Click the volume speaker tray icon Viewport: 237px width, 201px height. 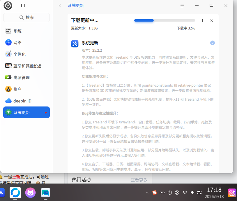tap(192, 193)
